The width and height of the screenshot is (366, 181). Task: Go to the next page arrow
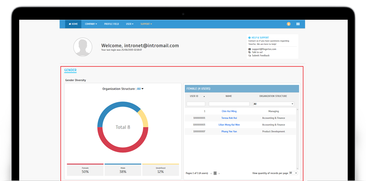click(219, 173)
